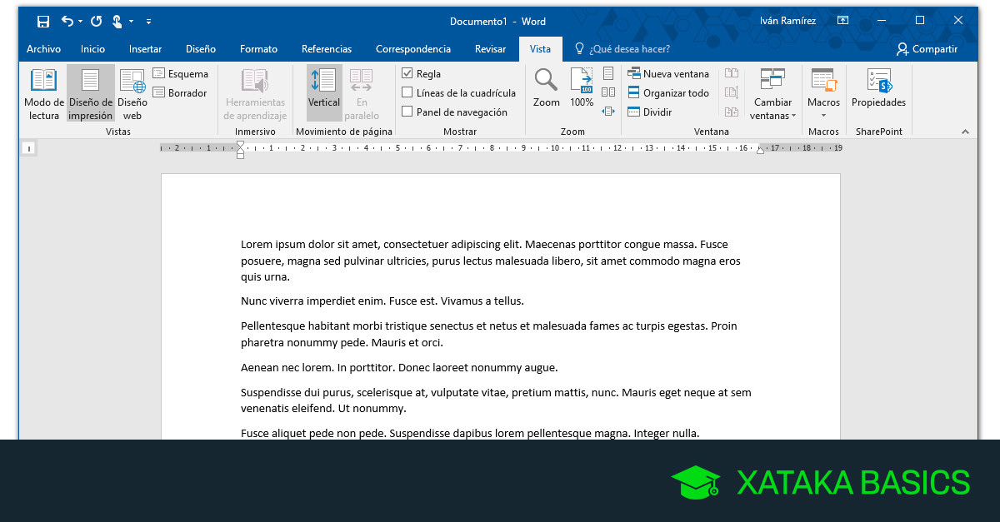Switch to the Insertar ribbon tab
Image resolution: width=1000 pixels, height=522 pixels.
click(145, 48)
